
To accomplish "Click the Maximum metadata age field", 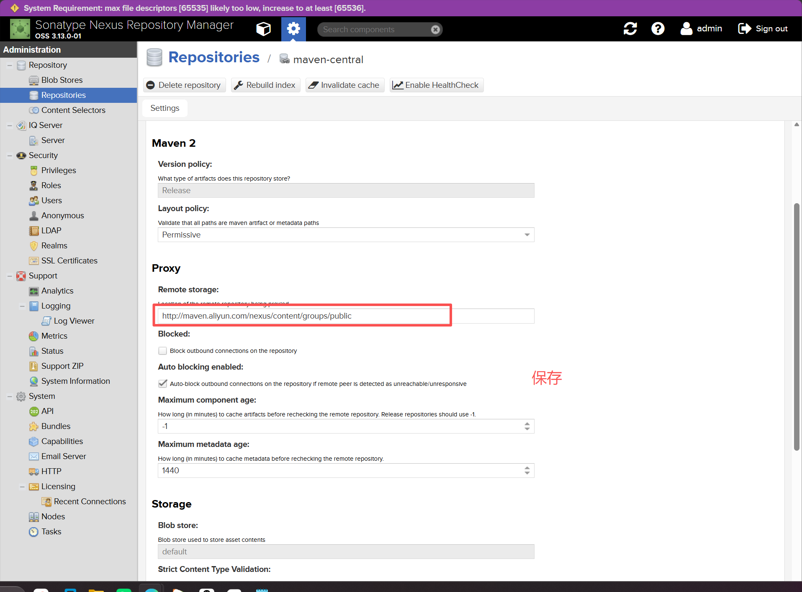I will (x=346, y=471).
